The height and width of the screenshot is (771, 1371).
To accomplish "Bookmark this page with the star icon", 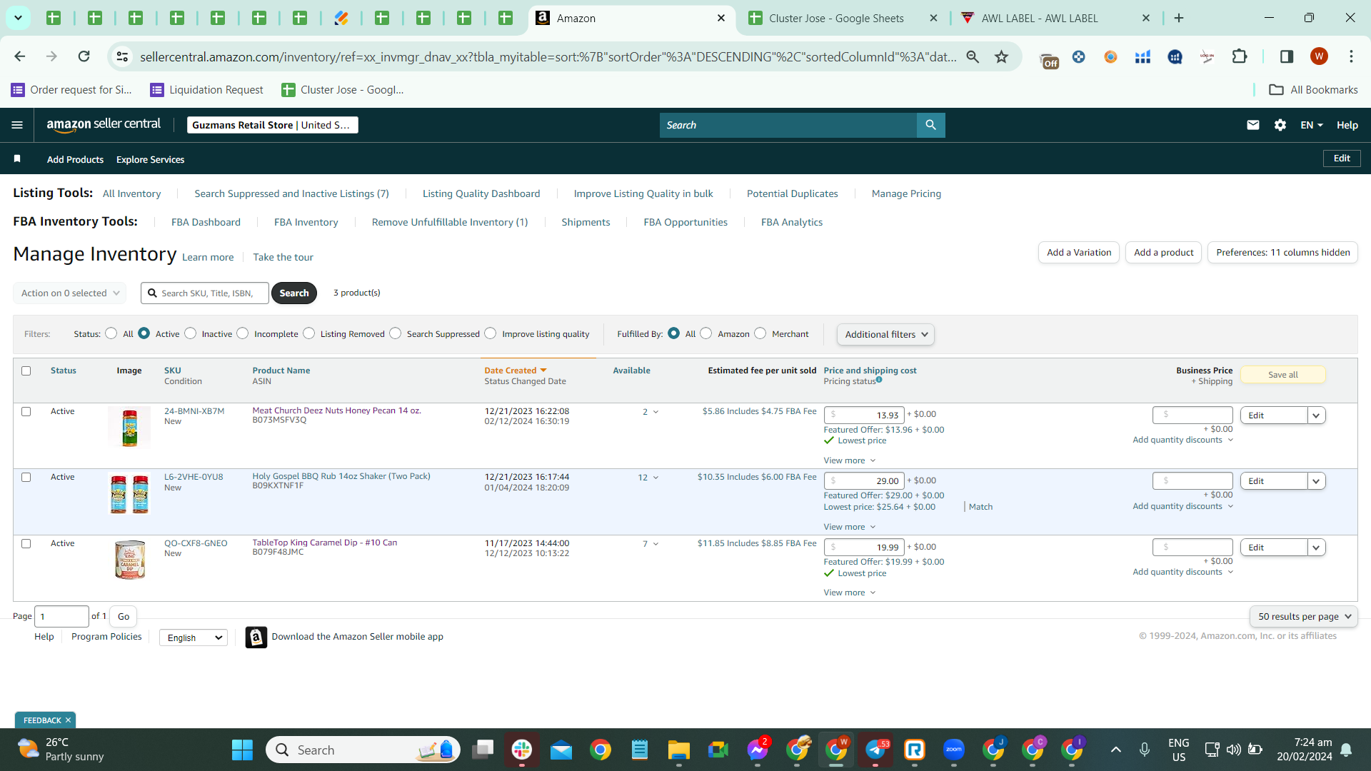I will coord(1002,56).
